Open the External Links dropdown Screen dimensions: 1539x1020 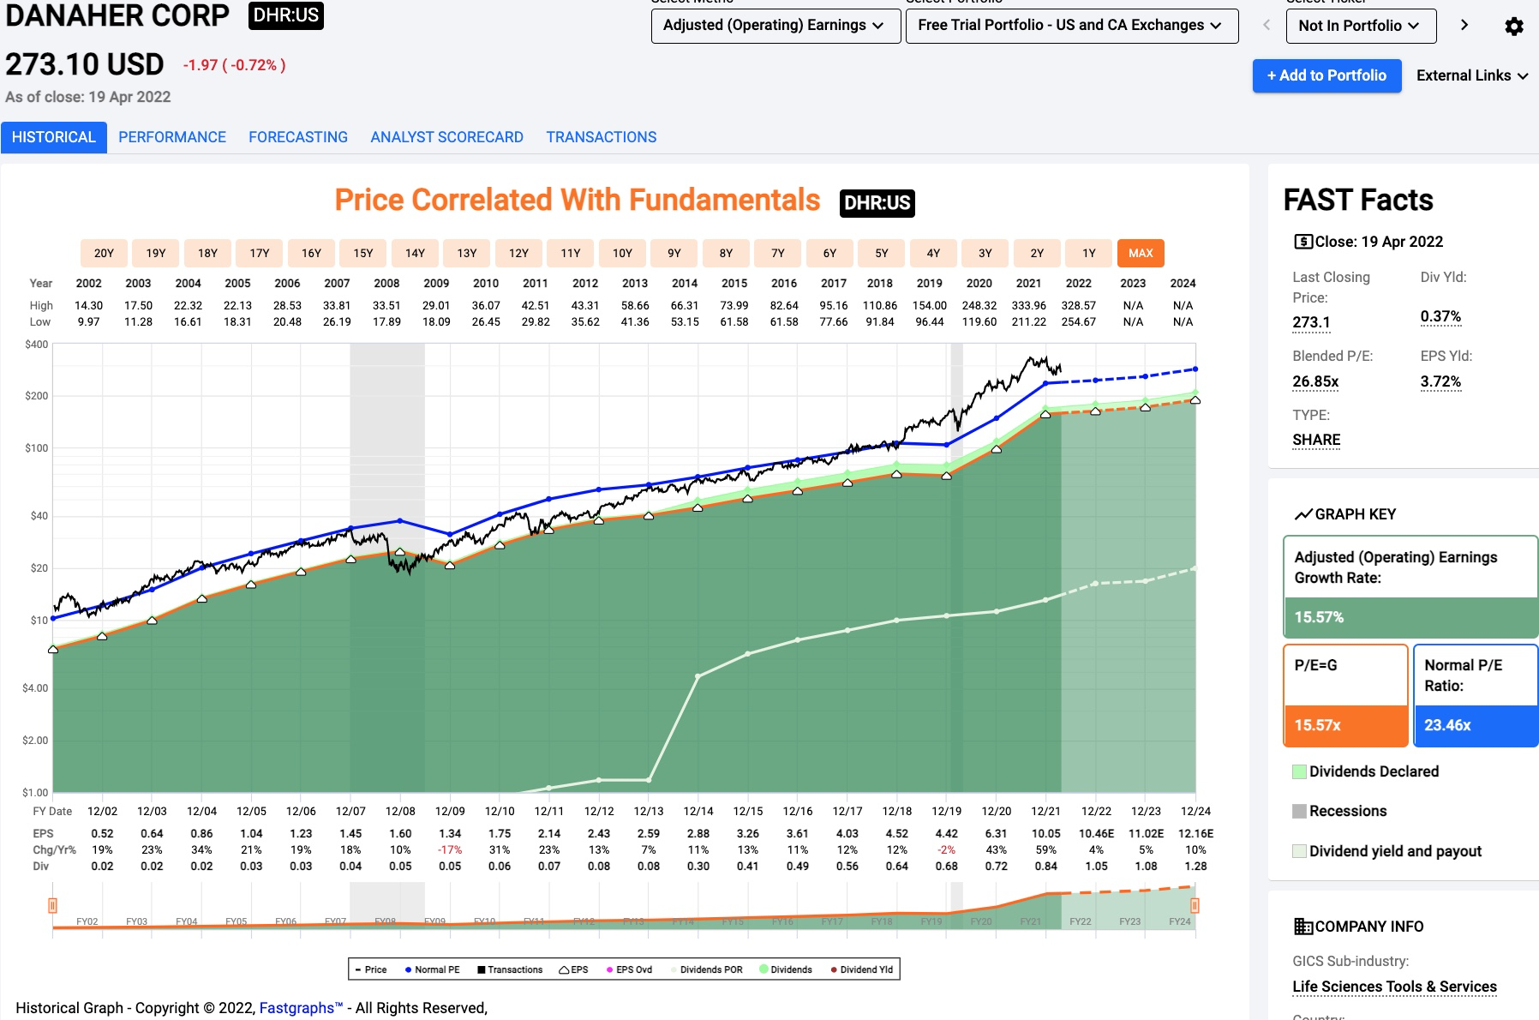click(1472, 75)
